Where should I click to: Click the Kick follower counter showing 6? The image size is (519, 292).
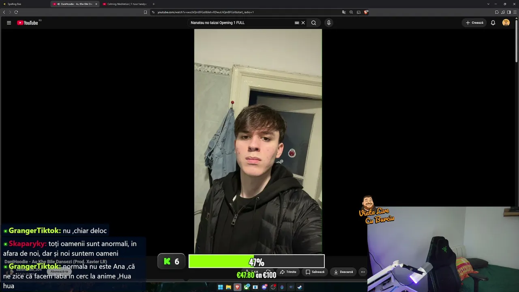172,262
